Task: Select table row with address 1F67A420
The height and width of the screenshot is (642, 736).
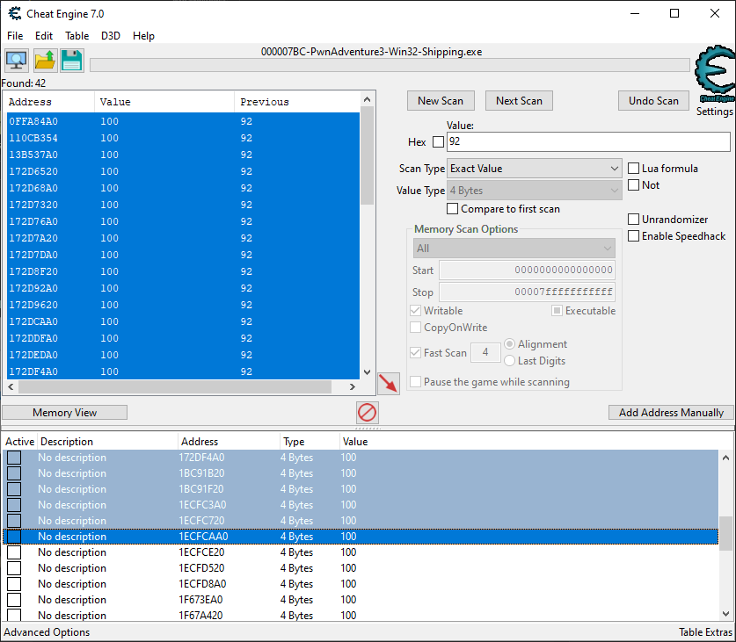Action: tap(361, 616)
